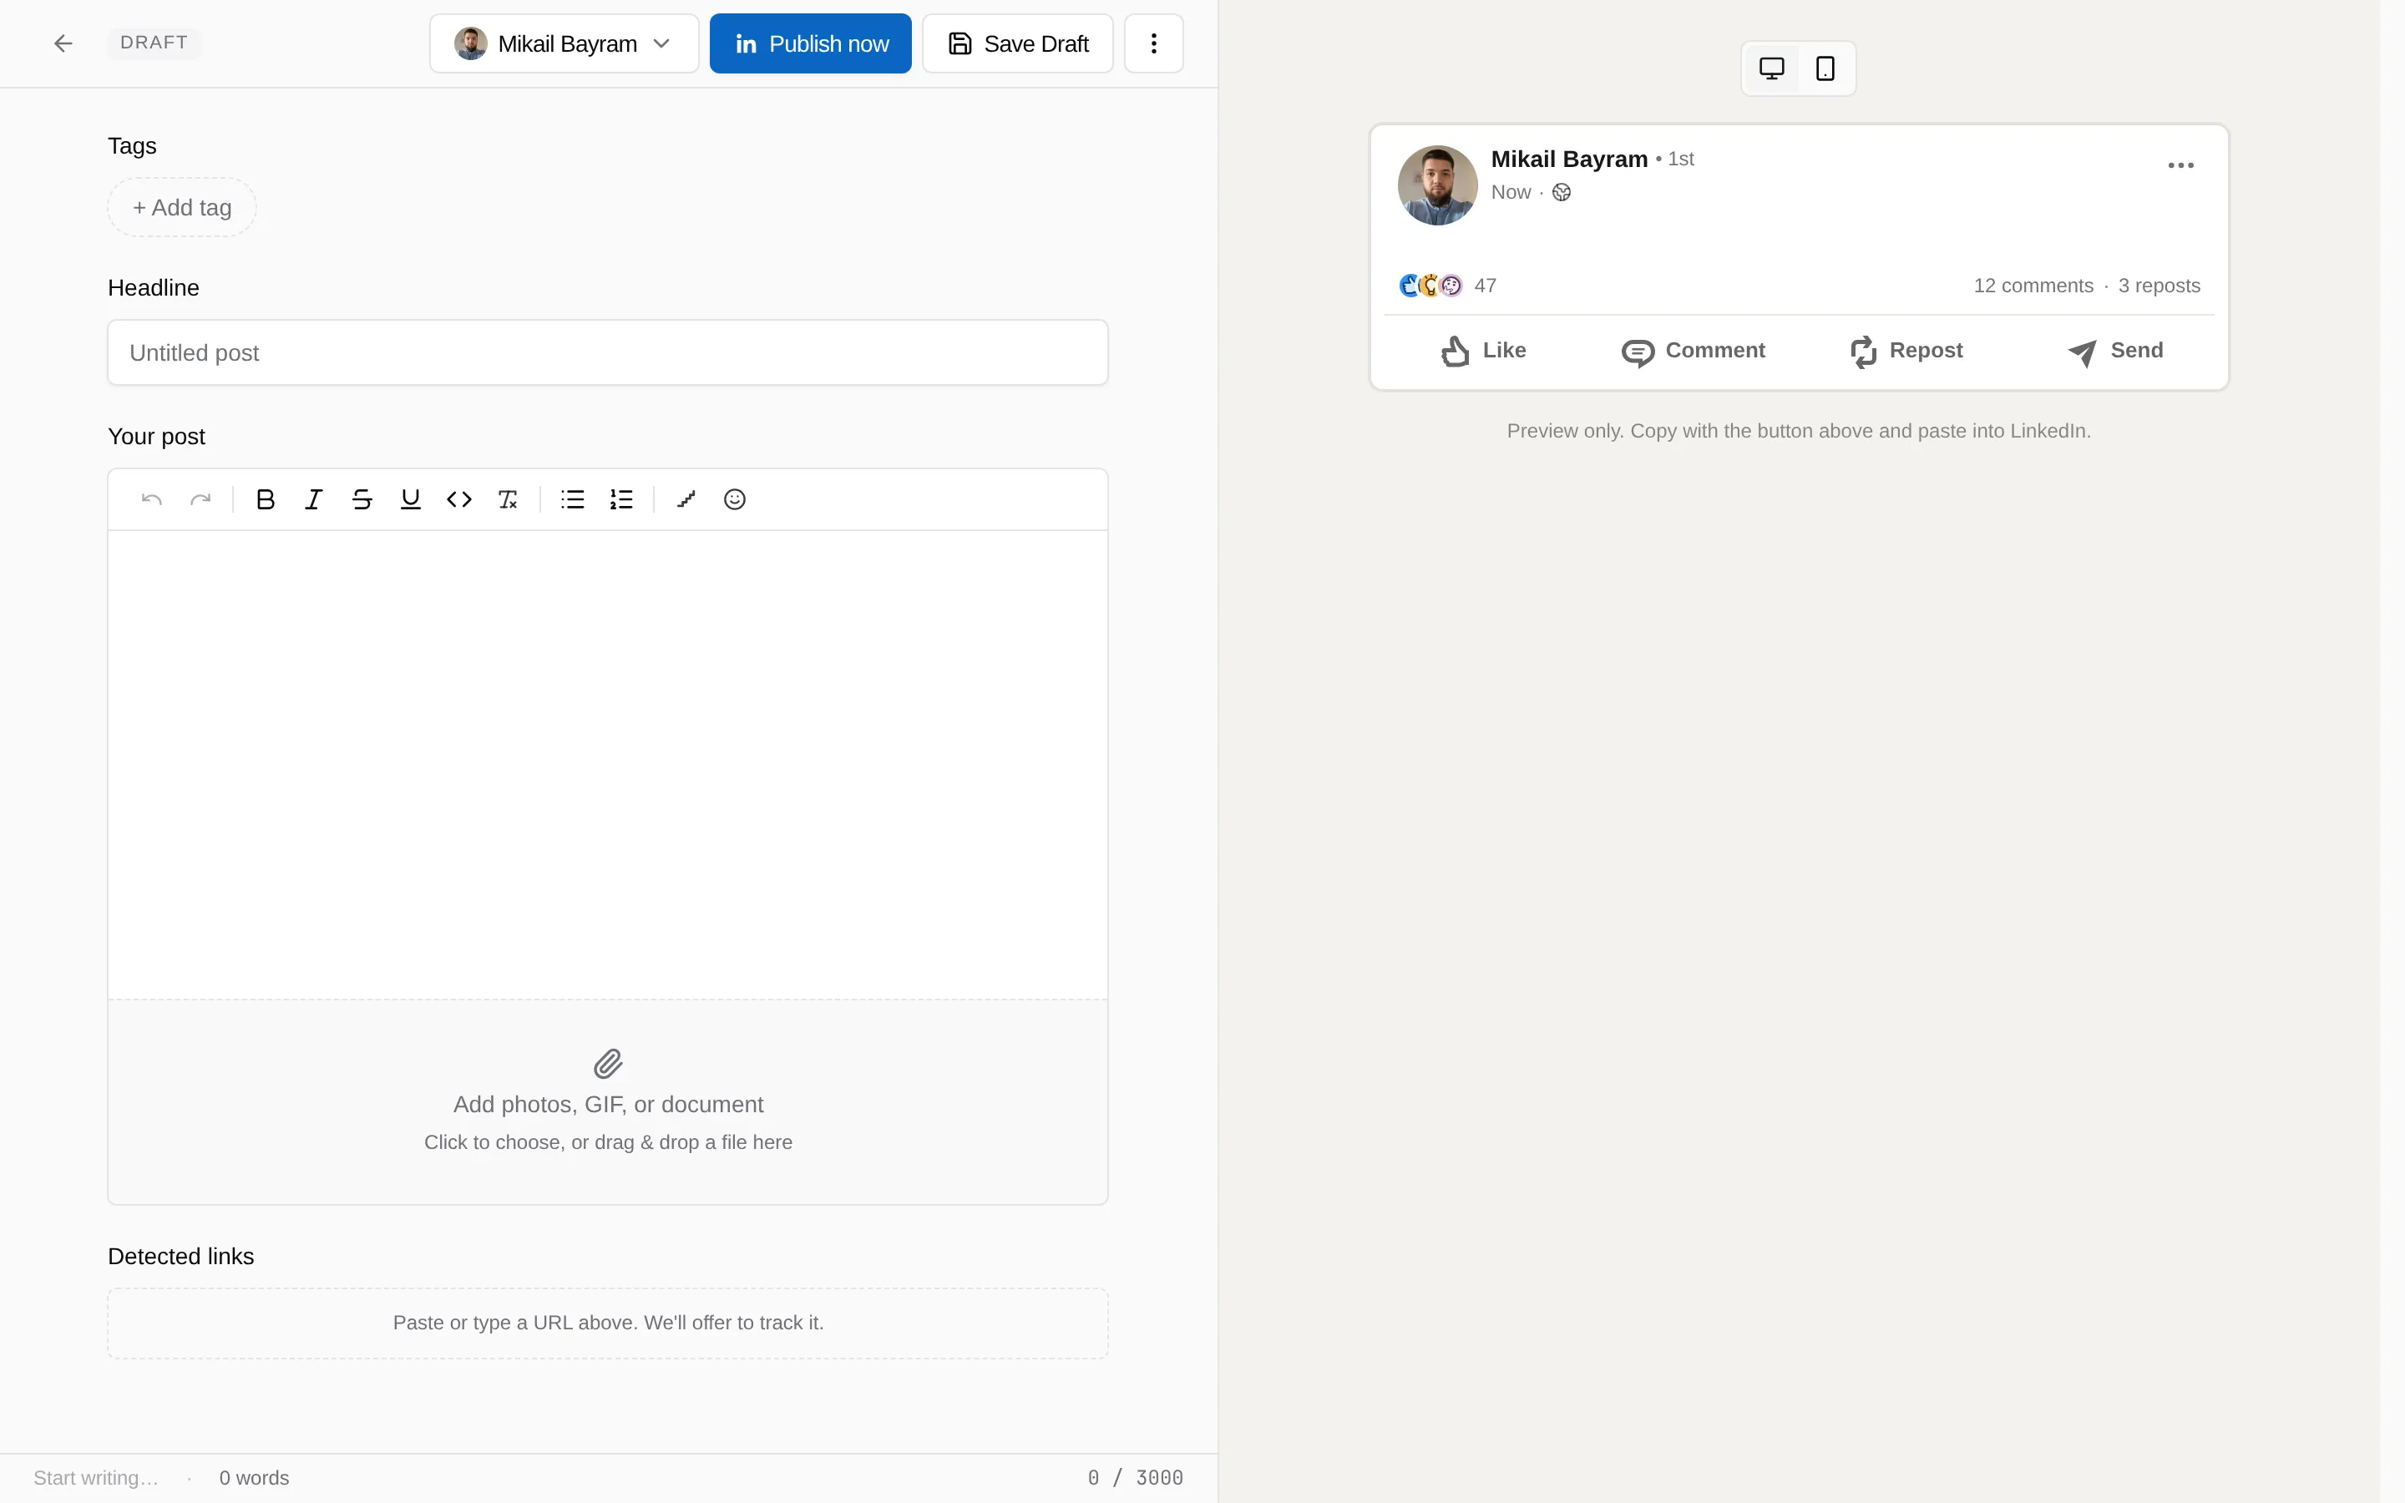Click the 0 / 3000 character counter

click(x=1135, y=1478)
